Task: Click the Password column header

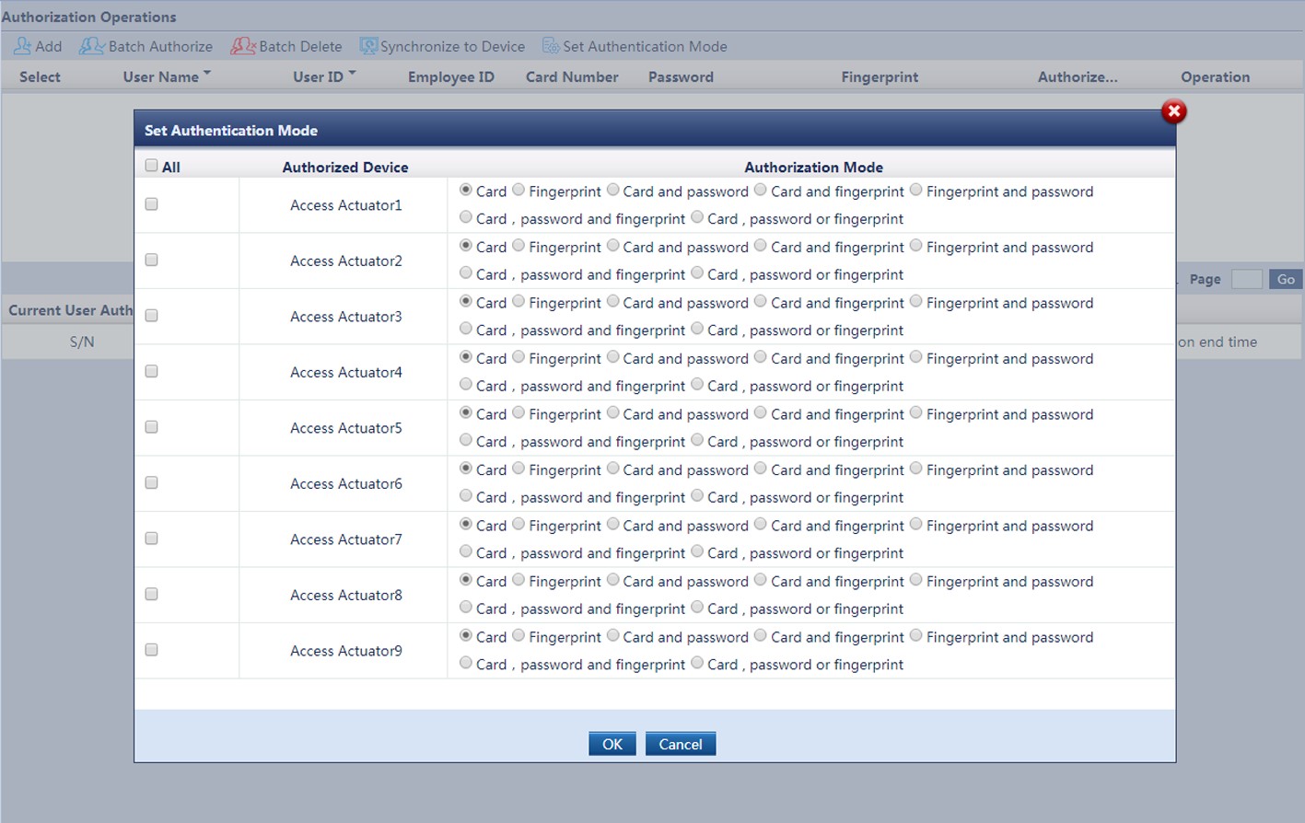Action: (681, 77)
